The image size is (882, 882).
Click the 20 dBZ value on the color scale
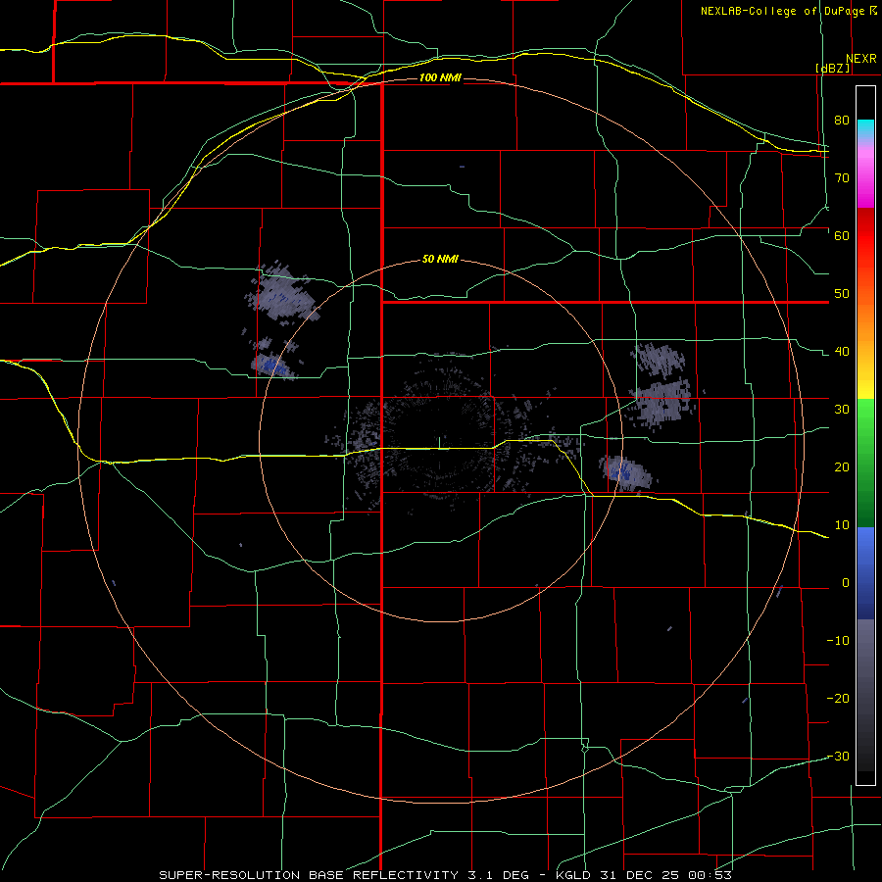pyautogui.click(x=842, y=467)
